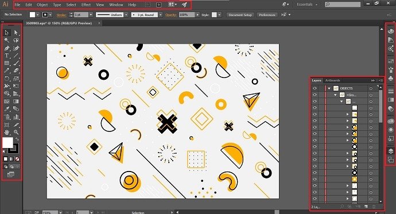Select the Eraser tool

16,71
